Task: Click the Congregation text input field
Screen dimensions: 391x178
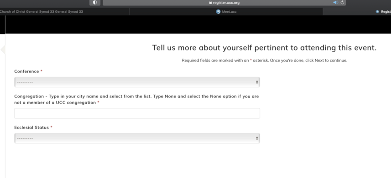Action: pyautogui.click(x=137, y=113)
